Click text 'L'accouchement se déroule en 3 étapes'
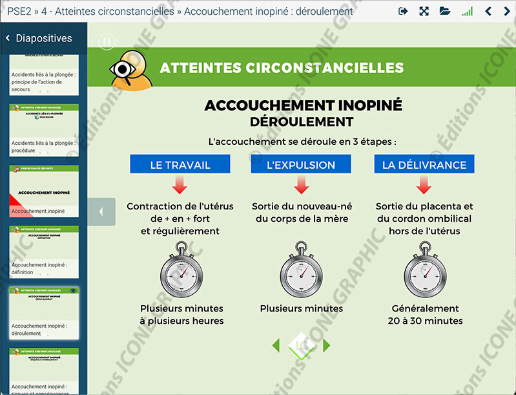 tap(302, 142)
